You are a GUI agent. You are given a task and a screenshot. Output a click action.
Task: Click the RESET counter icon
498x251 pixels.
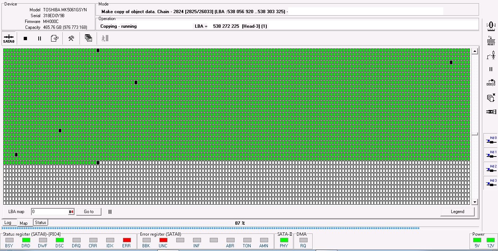491,40
